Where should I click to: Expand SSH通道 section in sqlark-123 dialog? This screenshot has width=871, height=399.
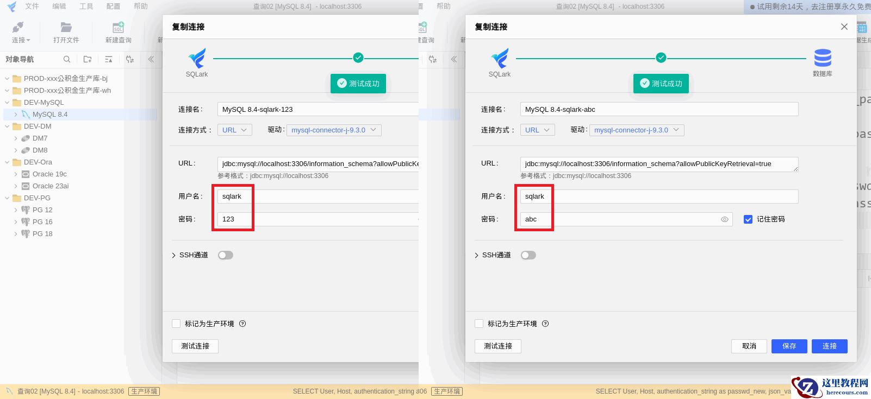[173, 255]
